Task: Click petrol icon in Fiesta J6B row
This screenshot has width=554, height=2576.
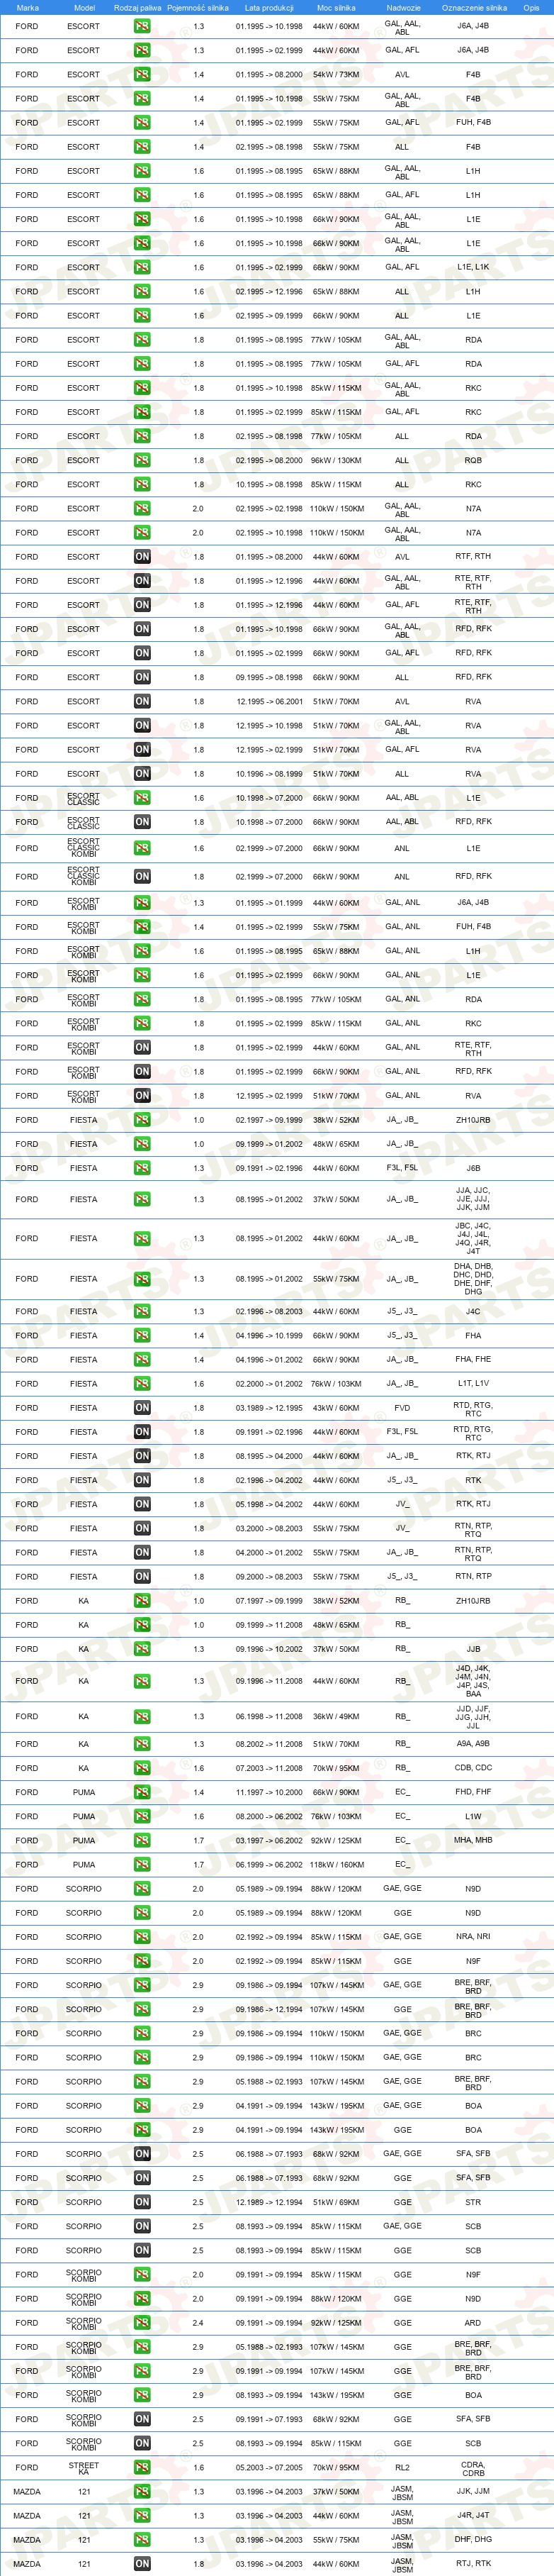Action: click(142, 1168)
